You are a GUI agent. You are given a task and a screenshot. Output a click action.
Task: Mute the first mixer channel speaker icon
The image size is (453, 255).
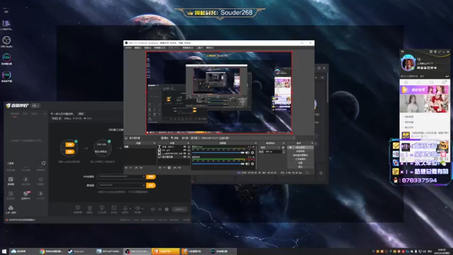coord(247,152)
